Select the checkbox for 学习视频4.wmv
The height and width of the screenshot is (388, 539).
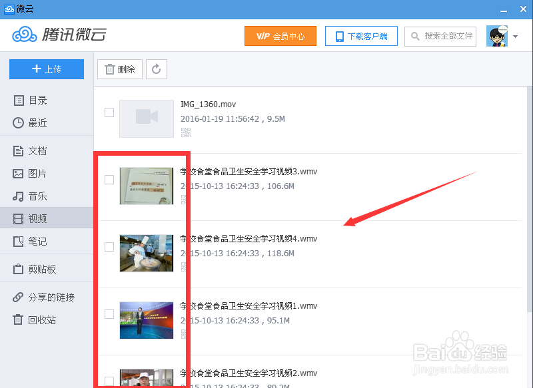pos(109,247)
